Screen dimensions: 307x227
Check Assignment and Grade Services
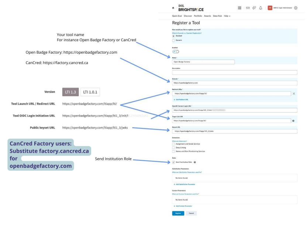[x=173, y=144]
